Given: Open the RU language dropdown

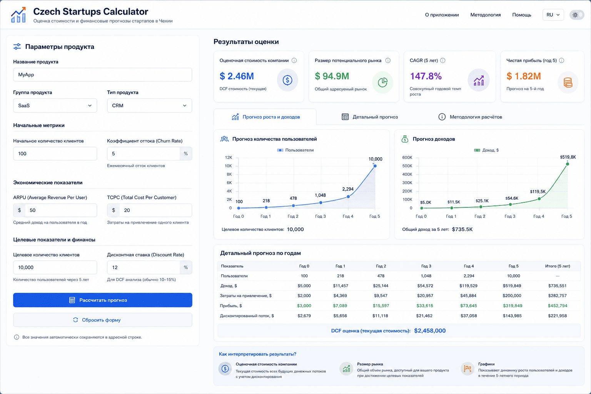Looking at the screenshot, I should 553,15.
